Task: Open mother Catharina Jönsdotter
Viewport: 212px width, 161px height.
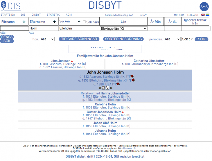Action: [x=149, y=61]
